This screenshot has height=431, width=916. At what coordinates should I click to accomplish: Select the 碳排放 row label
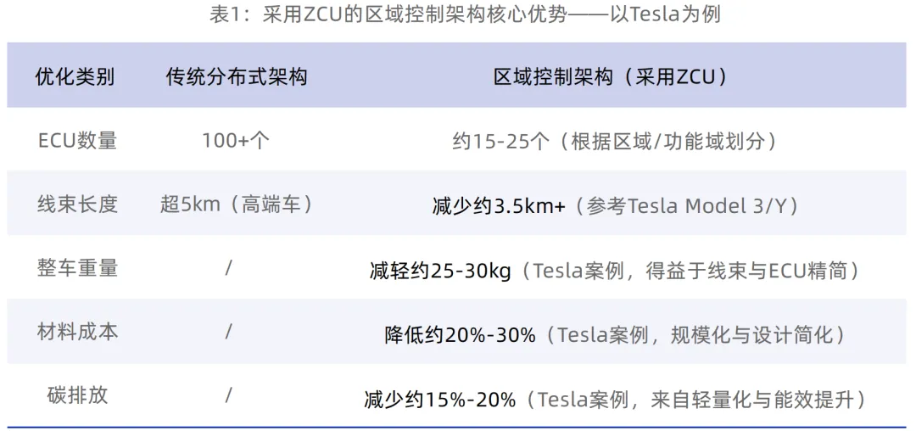pos(77,395)
